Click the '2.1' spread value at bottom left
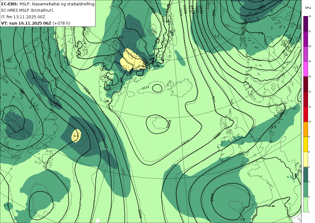This screenshot has height=223, width=315. coord(6,205)
